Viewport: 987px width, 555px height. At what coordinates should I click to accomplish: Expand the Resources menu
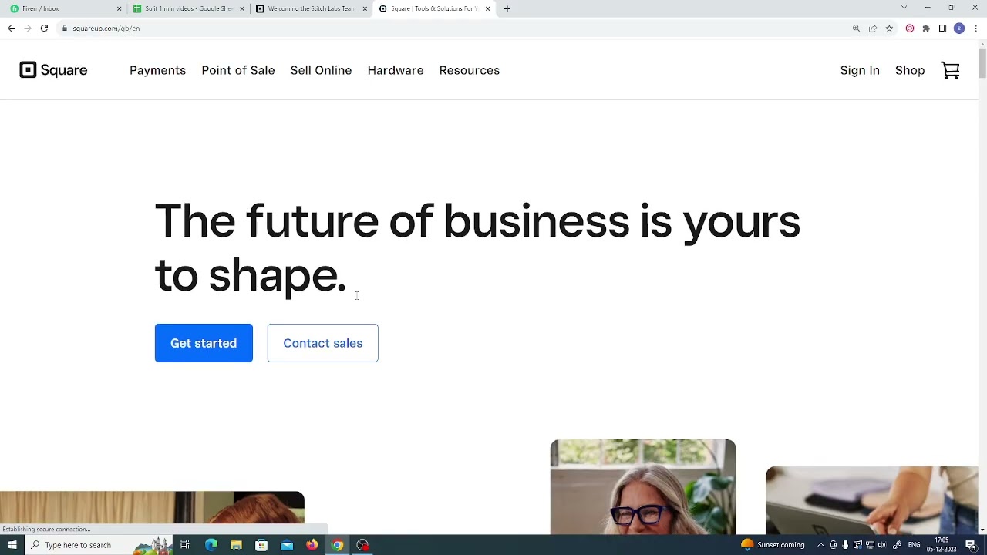[470, 70]
